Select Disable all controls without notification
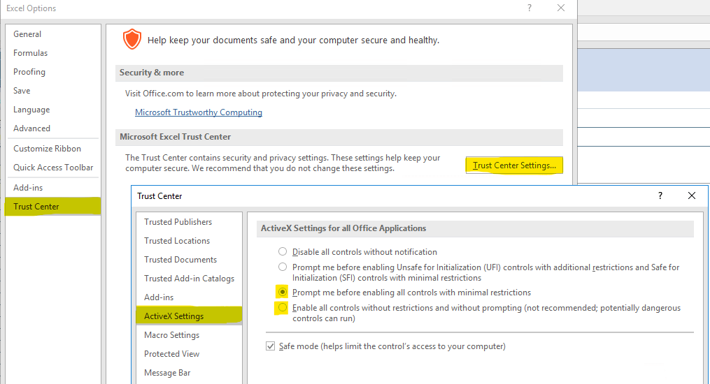Viewport: 710px width, 384px height. point(283,251)
